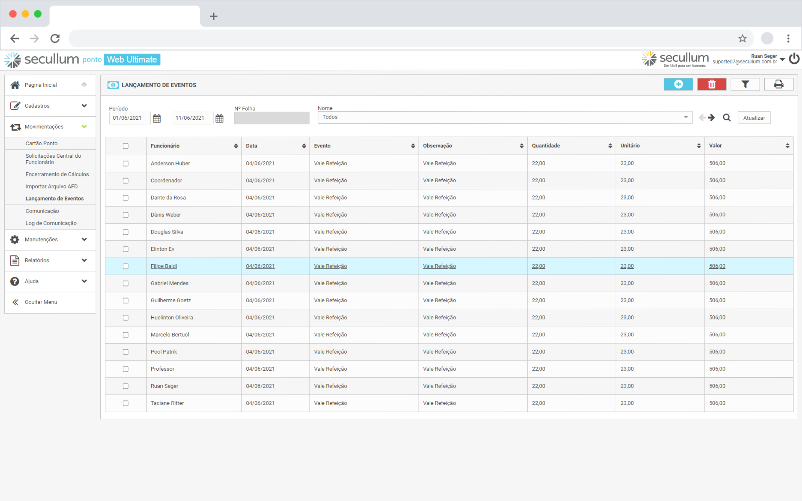This screenshot has height=501, width=802.
Task: Open the filter funnel icon
Action: tap(745, 85)
